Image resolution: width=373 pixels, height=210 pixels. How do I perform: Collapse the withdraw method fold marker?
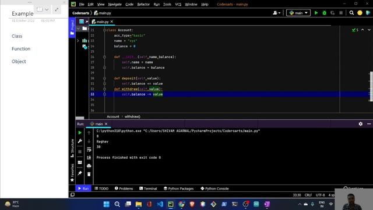(x=104, y=89)
